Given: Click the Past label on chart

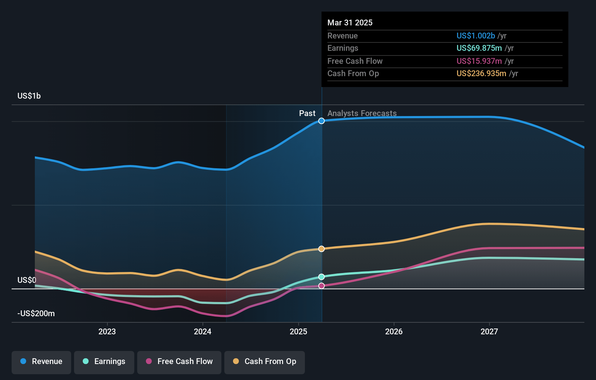Looking at the screenshot, I should (x=307, y=113).
